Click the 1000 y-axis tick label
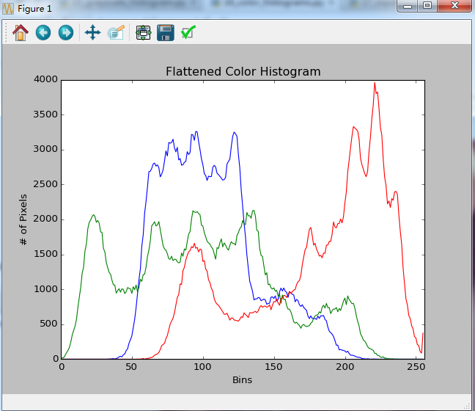 click(45, 289)
